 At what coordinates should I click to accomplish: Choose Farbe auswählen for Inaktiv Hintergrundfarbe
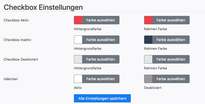point(101,40)
